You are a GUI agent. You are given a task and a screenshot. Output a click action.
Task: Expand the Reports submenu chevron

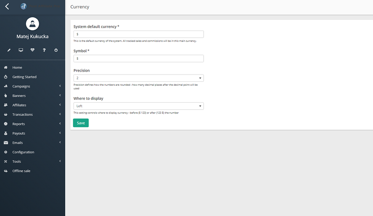(60, 123)
